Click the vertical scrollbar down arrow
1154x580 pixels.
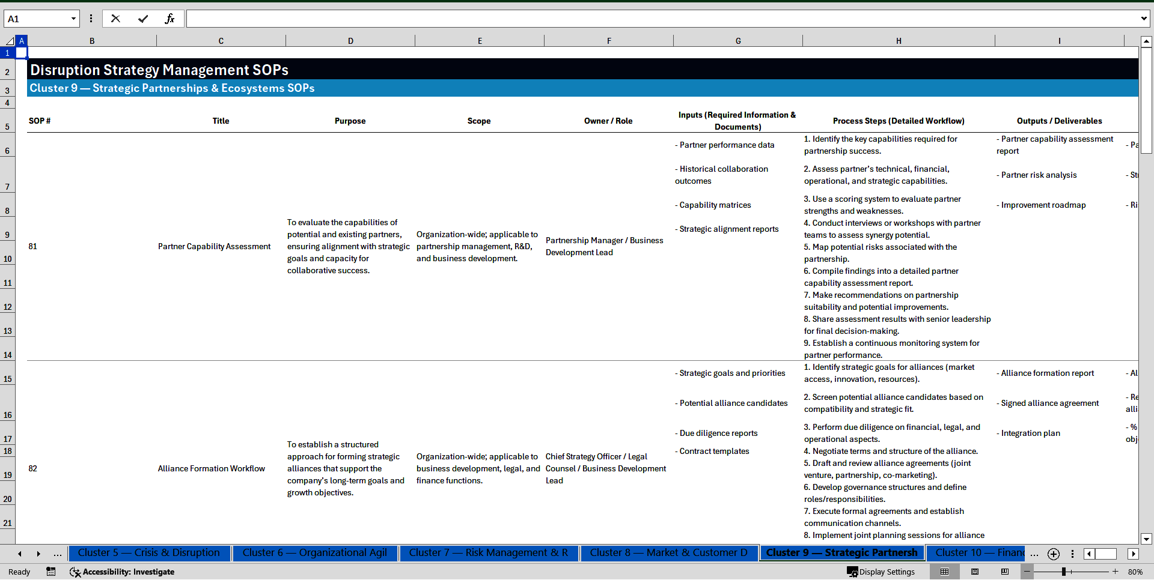[x=1147, y=539]
